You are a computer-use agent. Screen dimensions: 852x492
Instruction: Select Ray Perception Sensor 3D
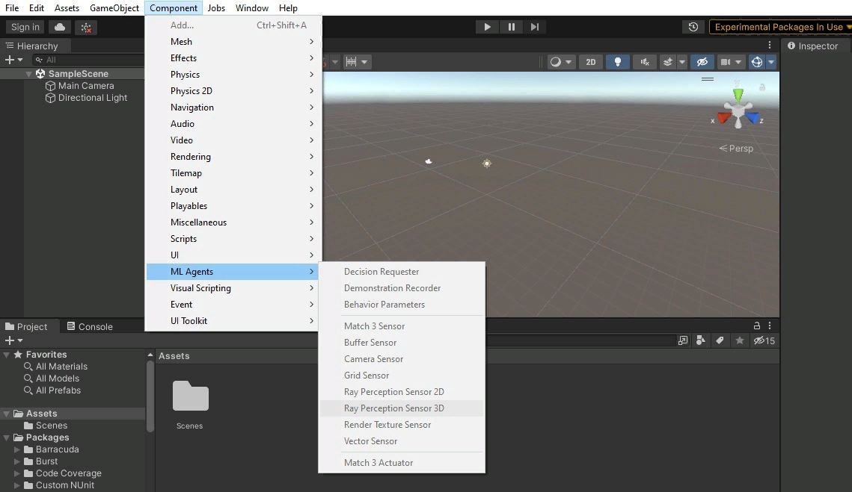point(402,408)
